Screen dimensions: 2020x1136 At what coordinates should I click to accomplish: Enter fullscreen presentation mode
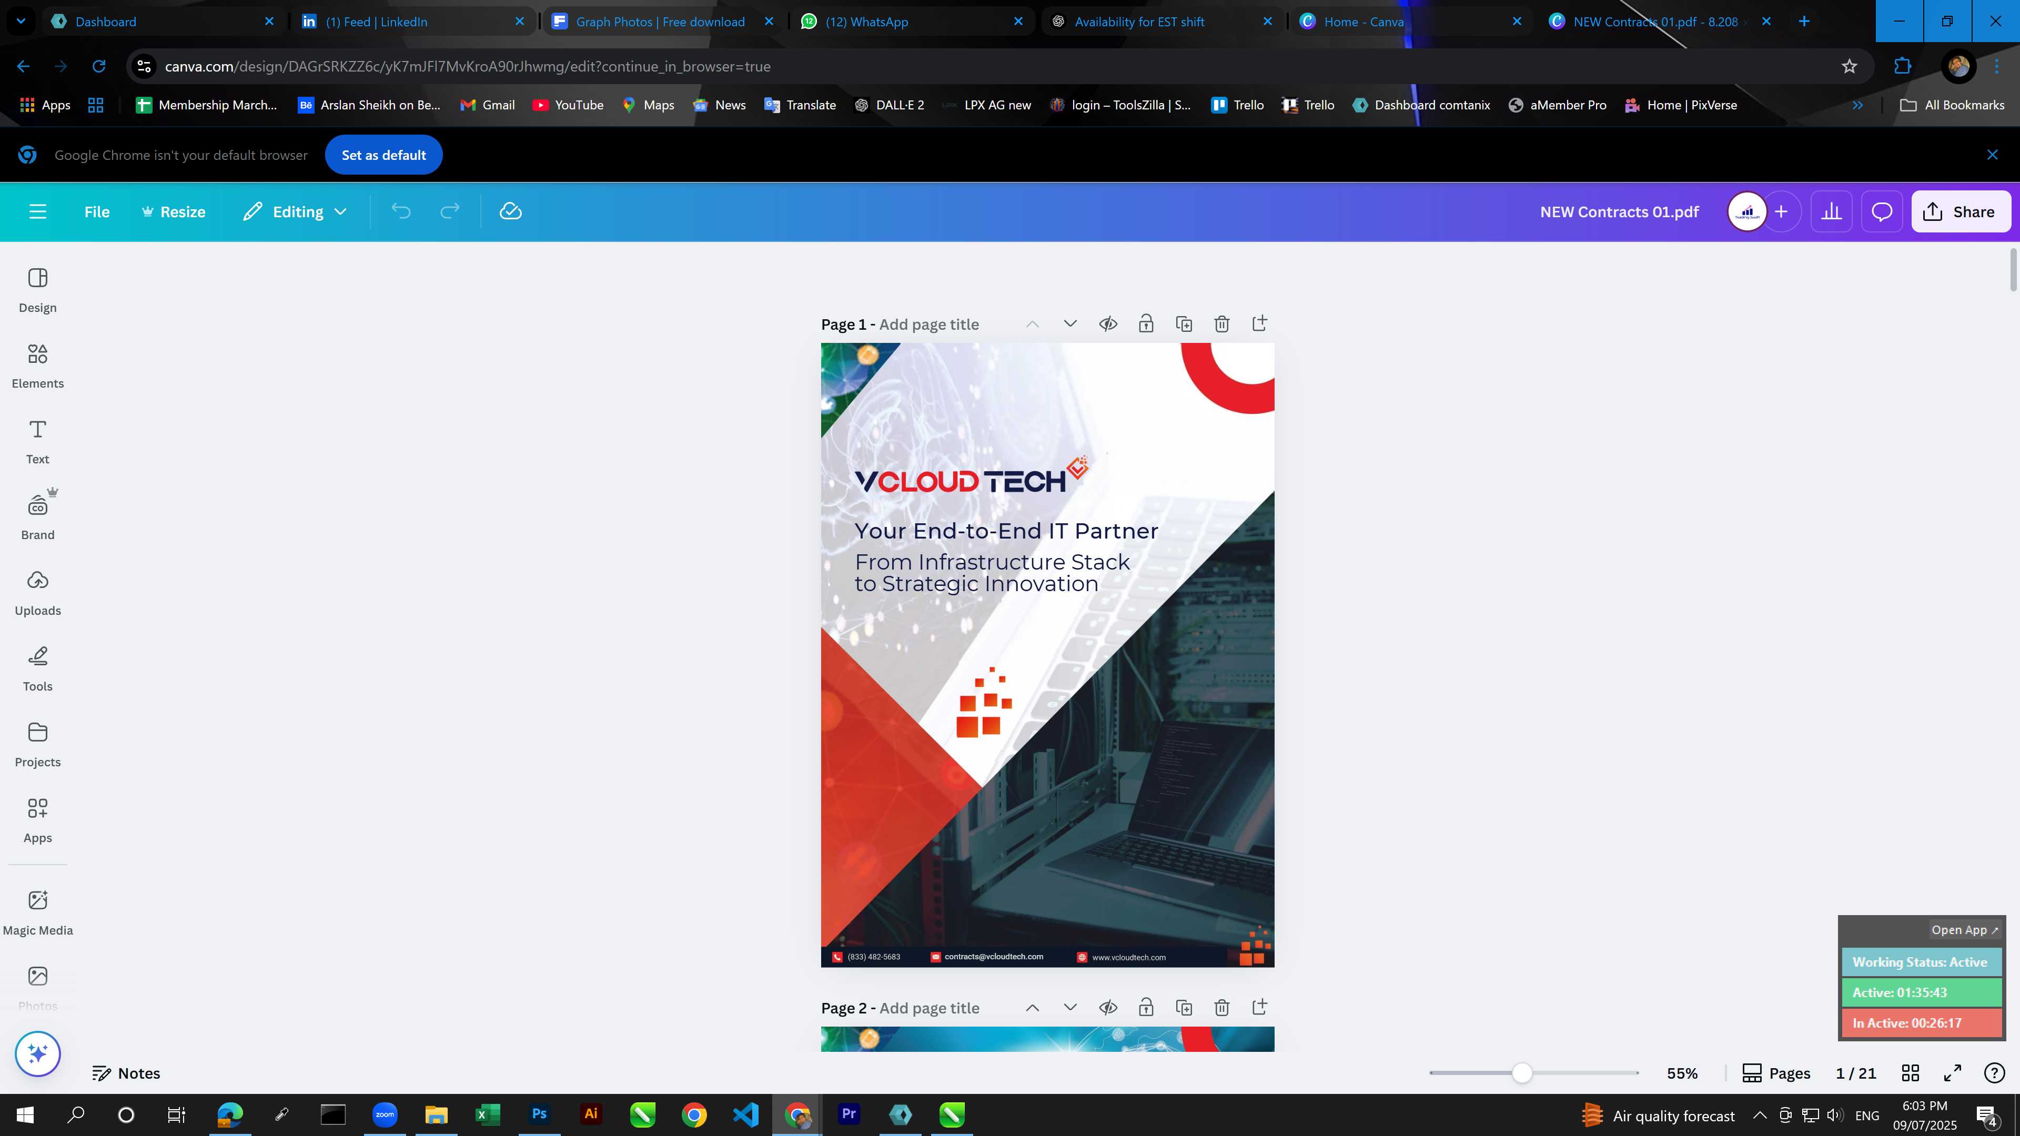[x=1953, y=1073]
